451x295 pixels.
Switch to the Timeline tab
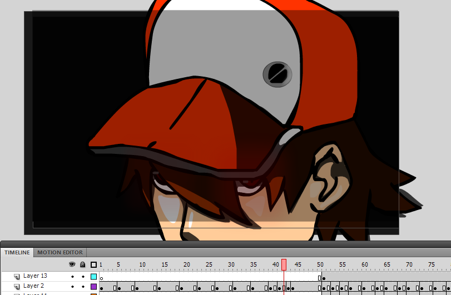17,252
